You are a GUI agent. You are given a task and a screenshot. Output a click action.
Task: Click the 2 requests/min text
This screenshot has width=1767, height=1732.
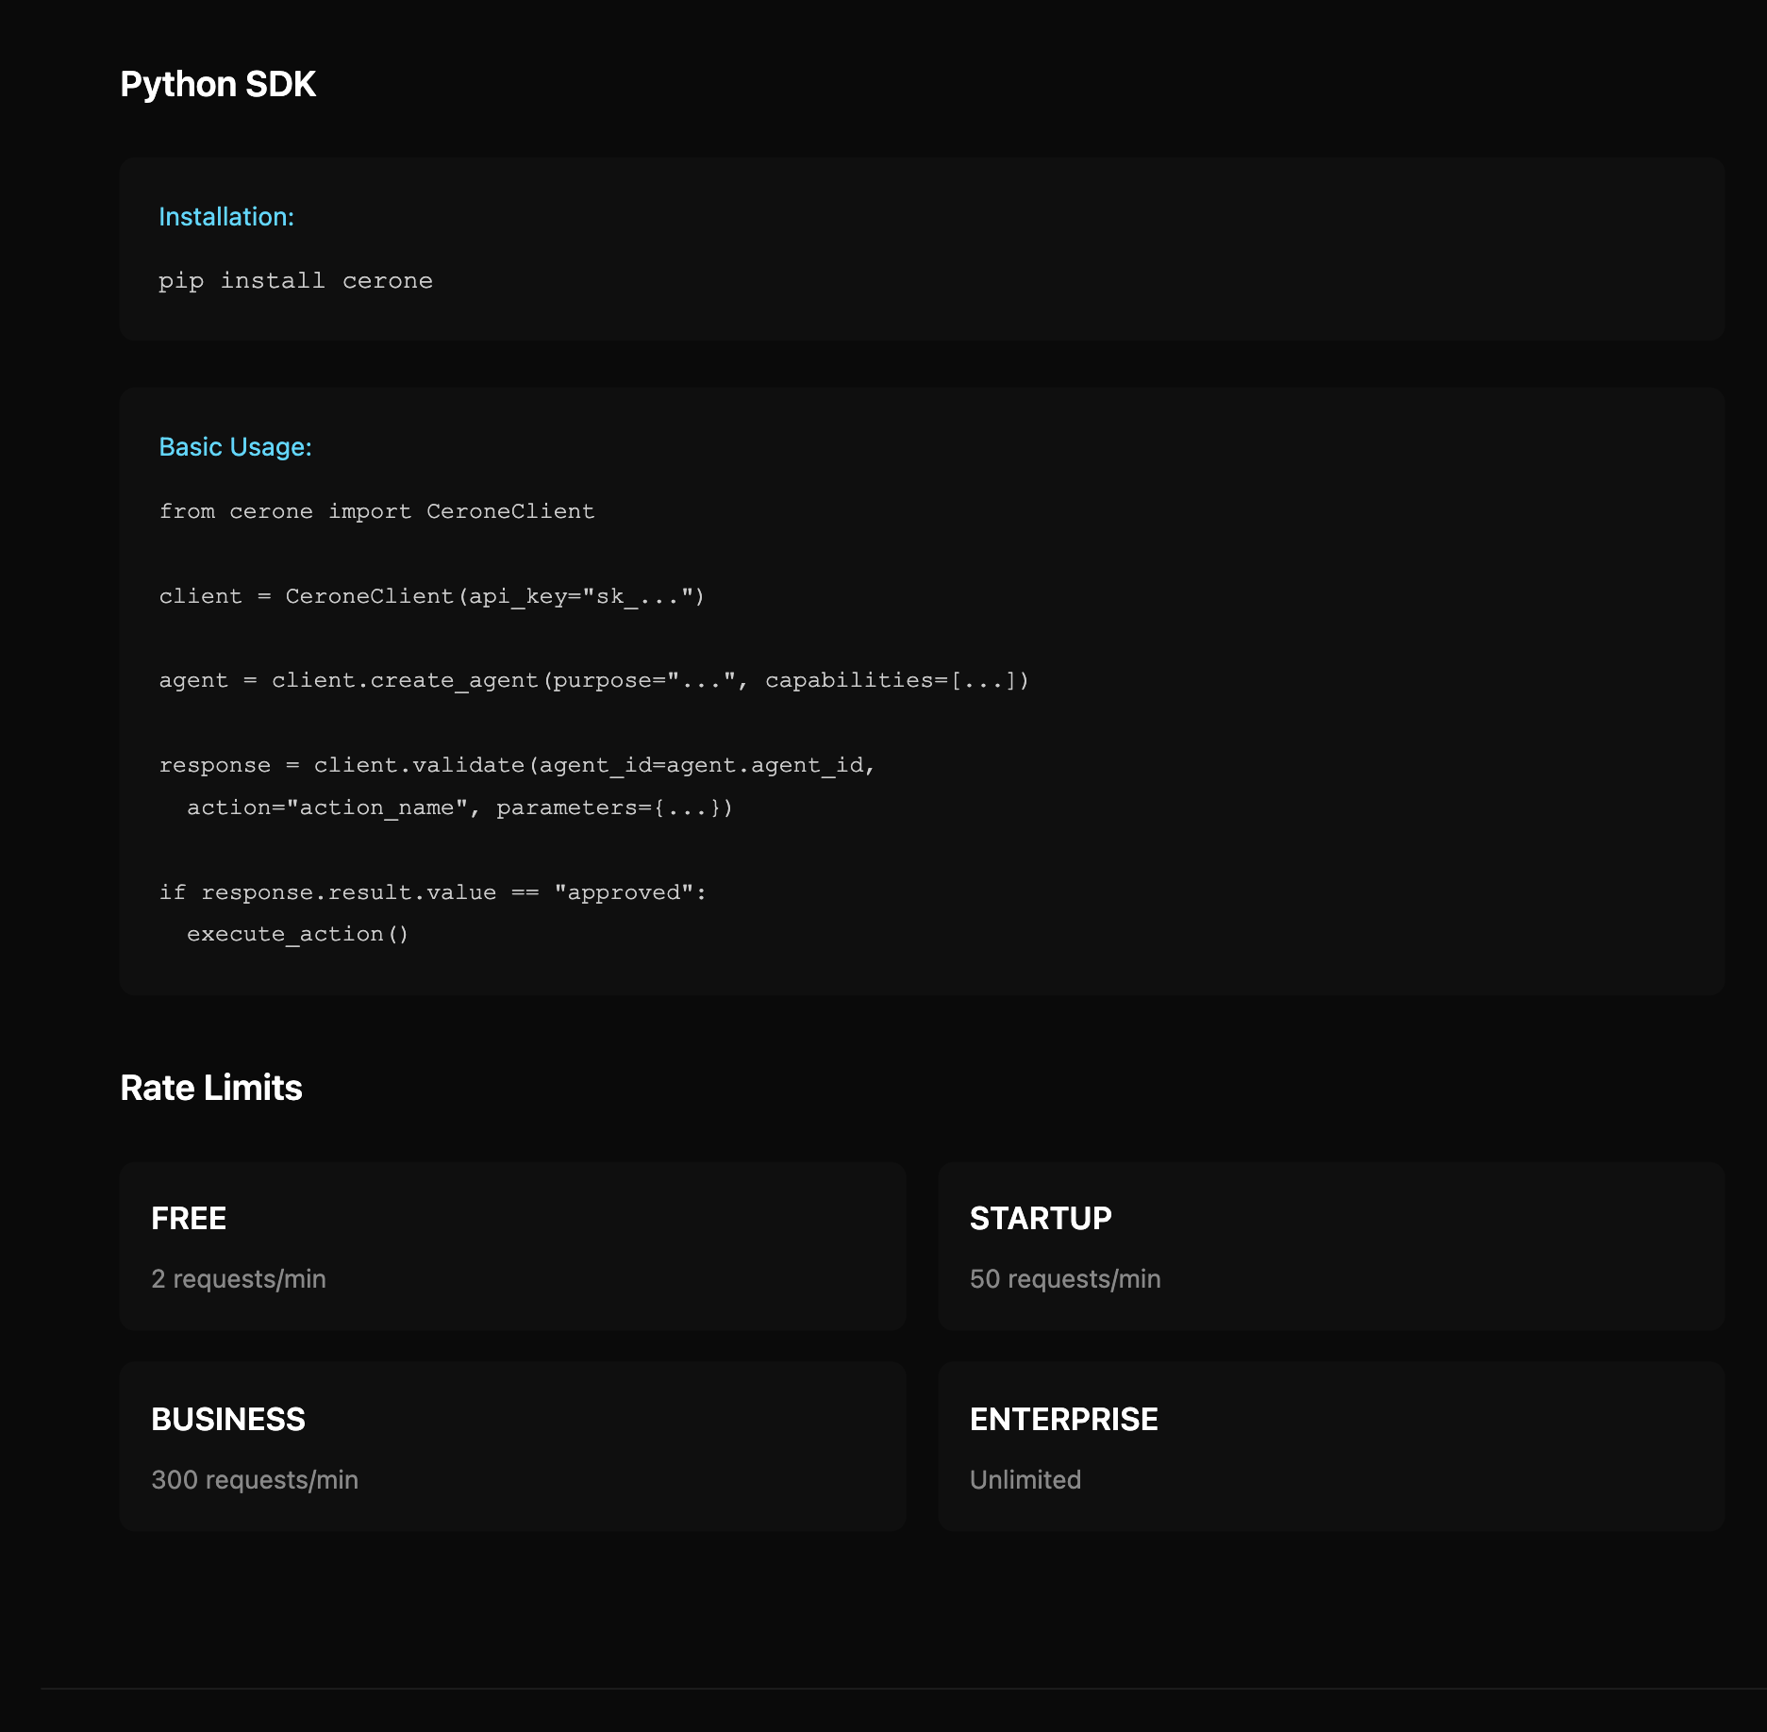tap(239, 1279)
